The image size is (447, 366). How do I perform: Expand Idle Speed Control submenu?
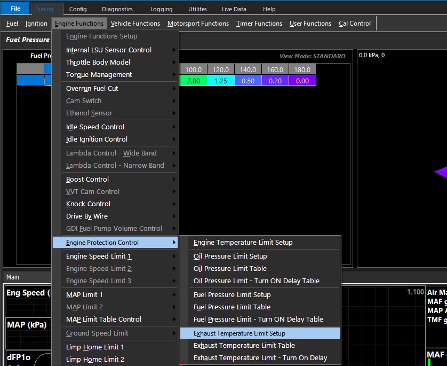tap(95, 127)
